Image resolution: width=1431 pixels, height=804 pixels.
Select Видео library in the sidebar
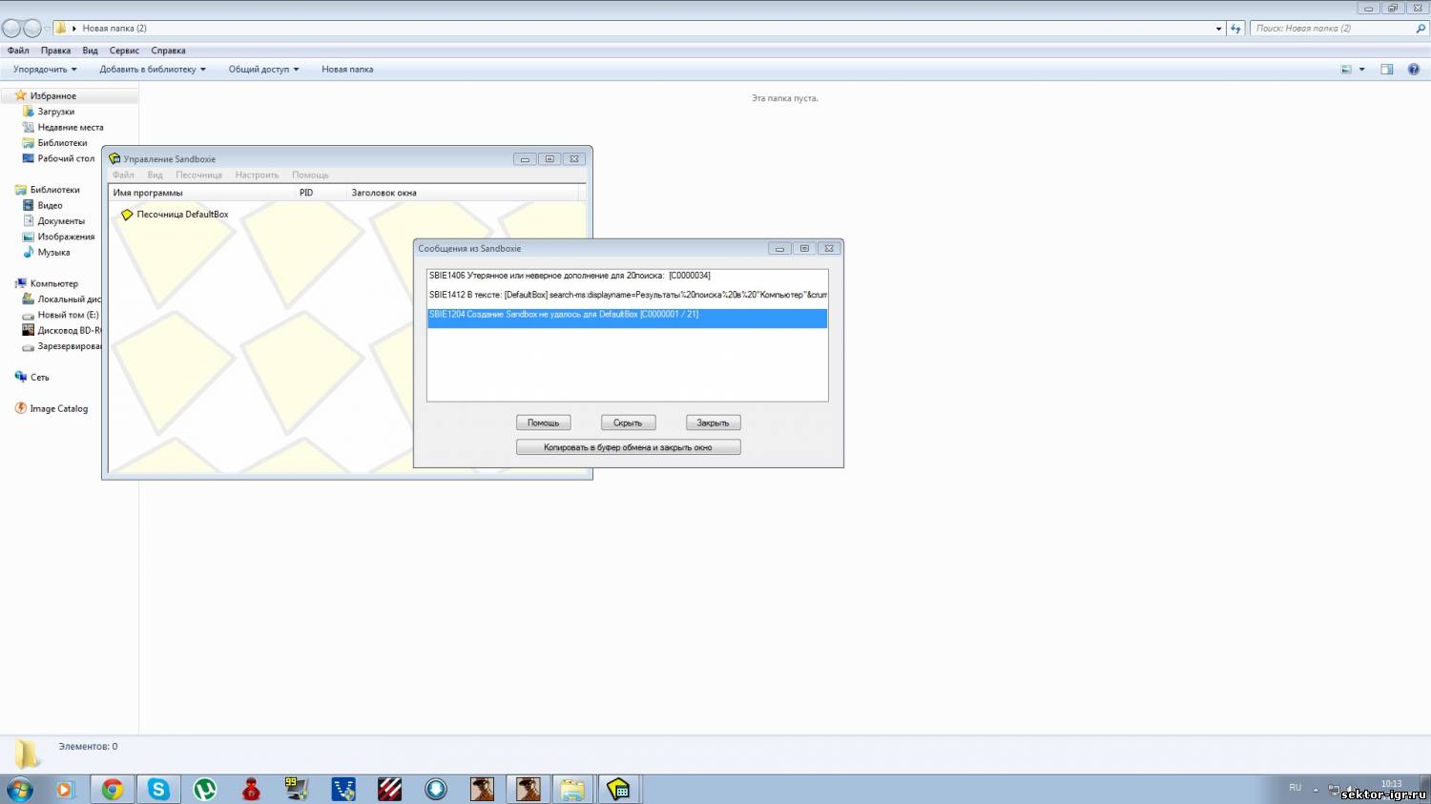click(50, 206)
